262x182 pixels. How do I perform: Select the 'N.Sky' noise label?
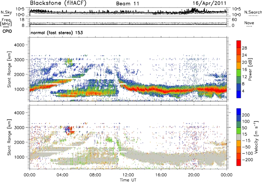pos(6,12)
